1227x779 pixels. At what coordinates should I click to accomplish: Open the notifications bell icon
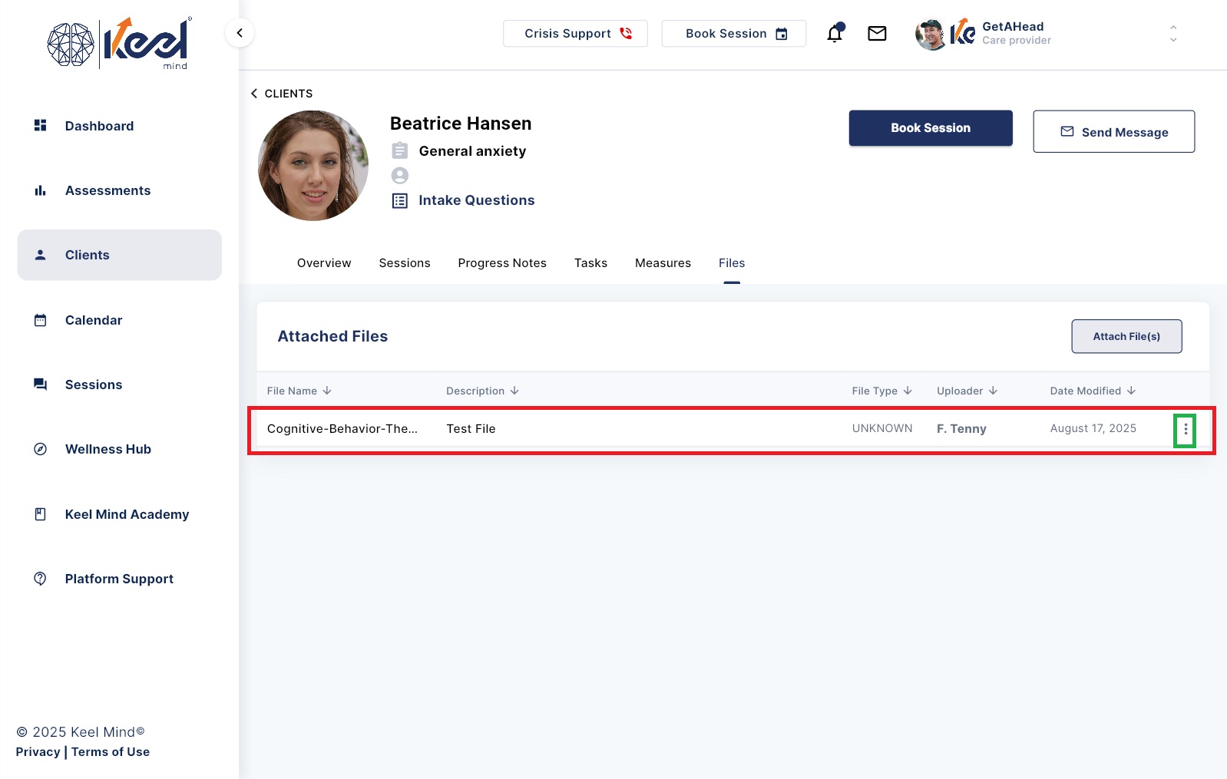point(835,33)
